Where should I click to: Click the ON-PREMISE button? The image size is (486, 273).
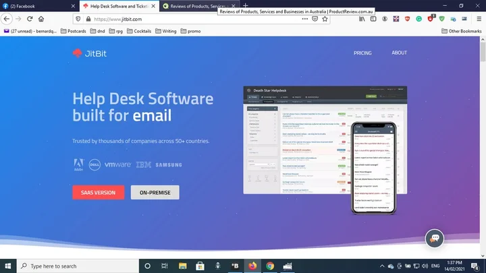click(155, 193)
